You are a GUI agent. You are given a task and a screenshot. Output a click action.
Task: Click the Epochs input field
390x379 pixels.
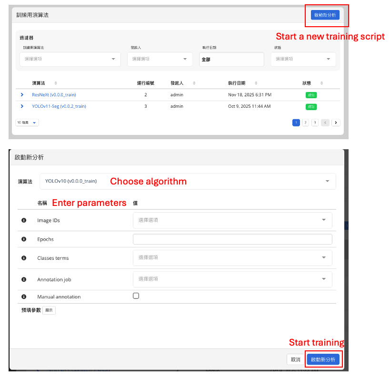[x=232, y=239]
